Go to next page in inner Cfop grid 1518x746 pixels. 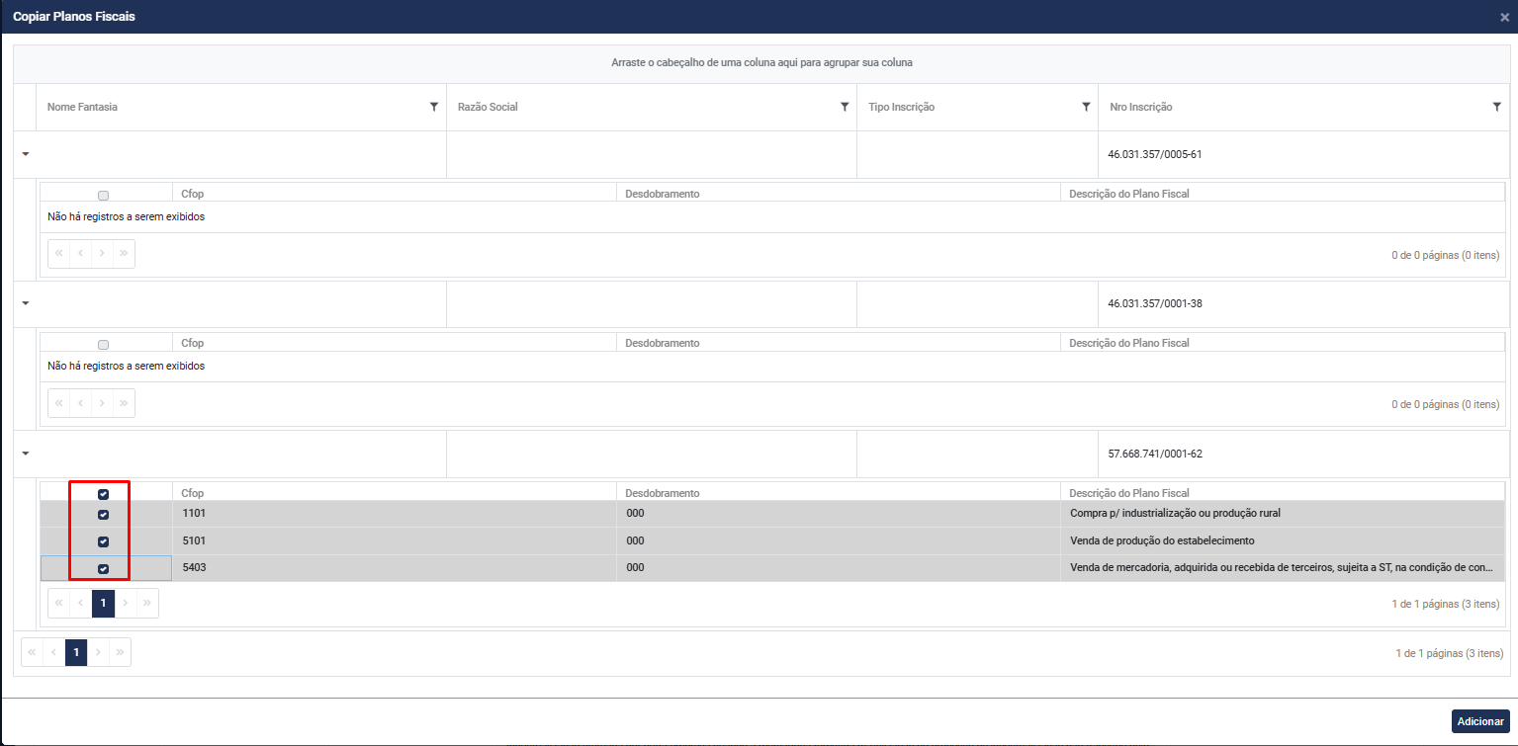point(126,603)
